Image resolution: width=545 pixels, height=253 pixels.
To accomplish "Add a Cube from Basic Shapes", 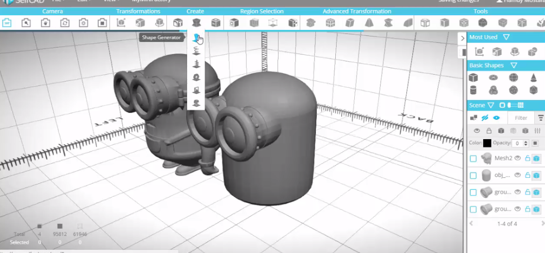I will point(473,77).
